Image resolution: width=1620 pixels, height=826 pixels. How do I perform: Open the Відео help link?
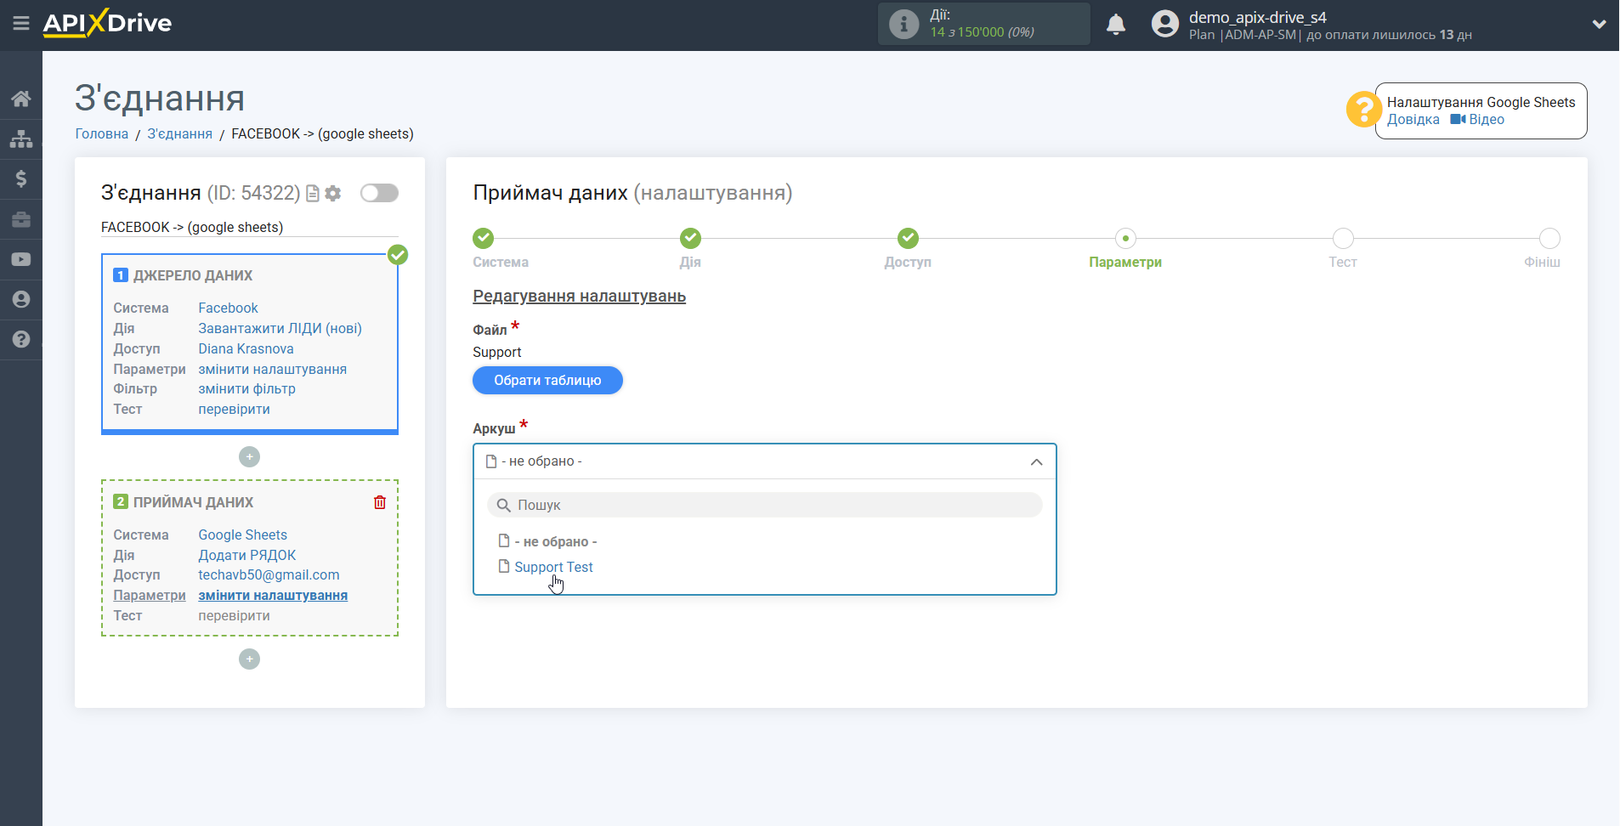tap(1478, 120)
